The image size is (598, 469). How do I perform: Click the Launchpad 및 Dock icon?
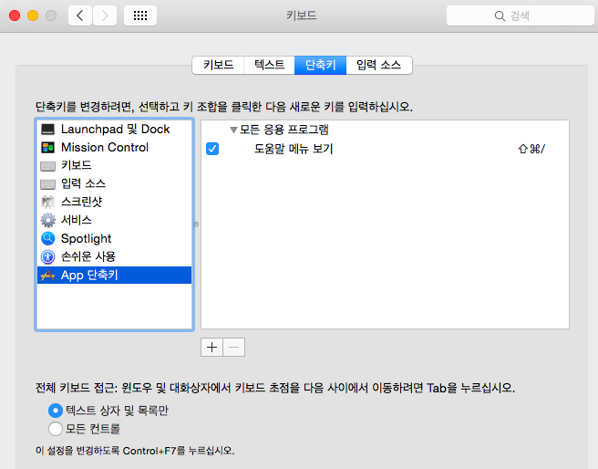coord(48,130)
